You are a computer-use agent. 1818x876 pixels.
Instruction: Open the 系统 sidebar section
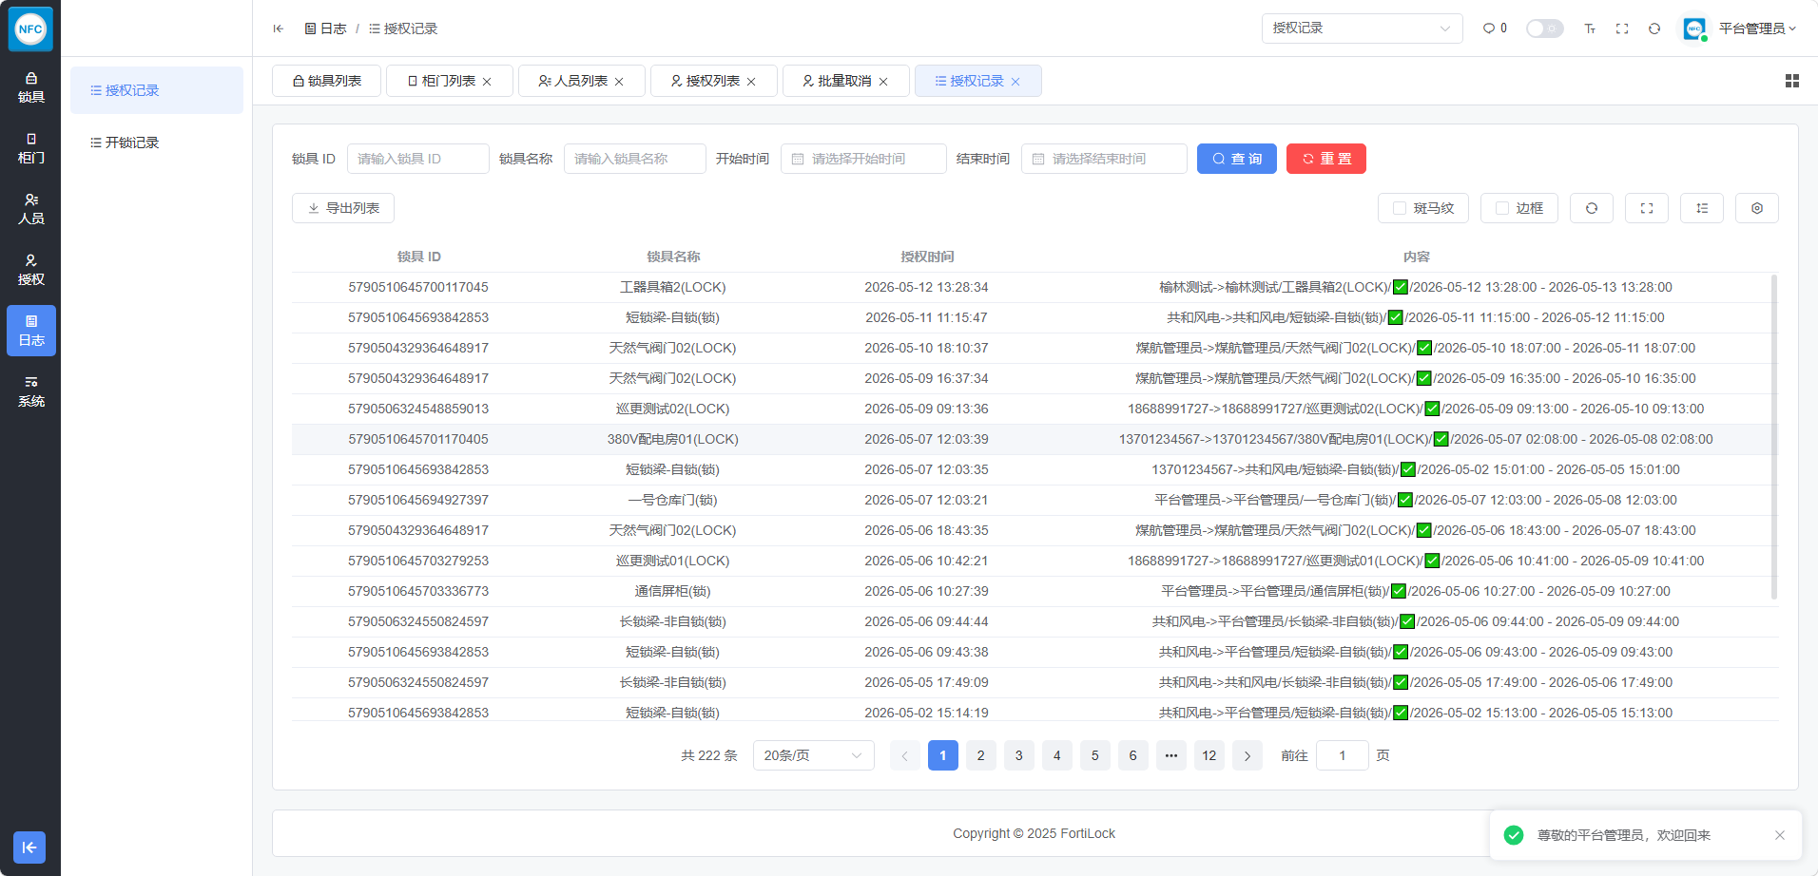coord(30,391)
